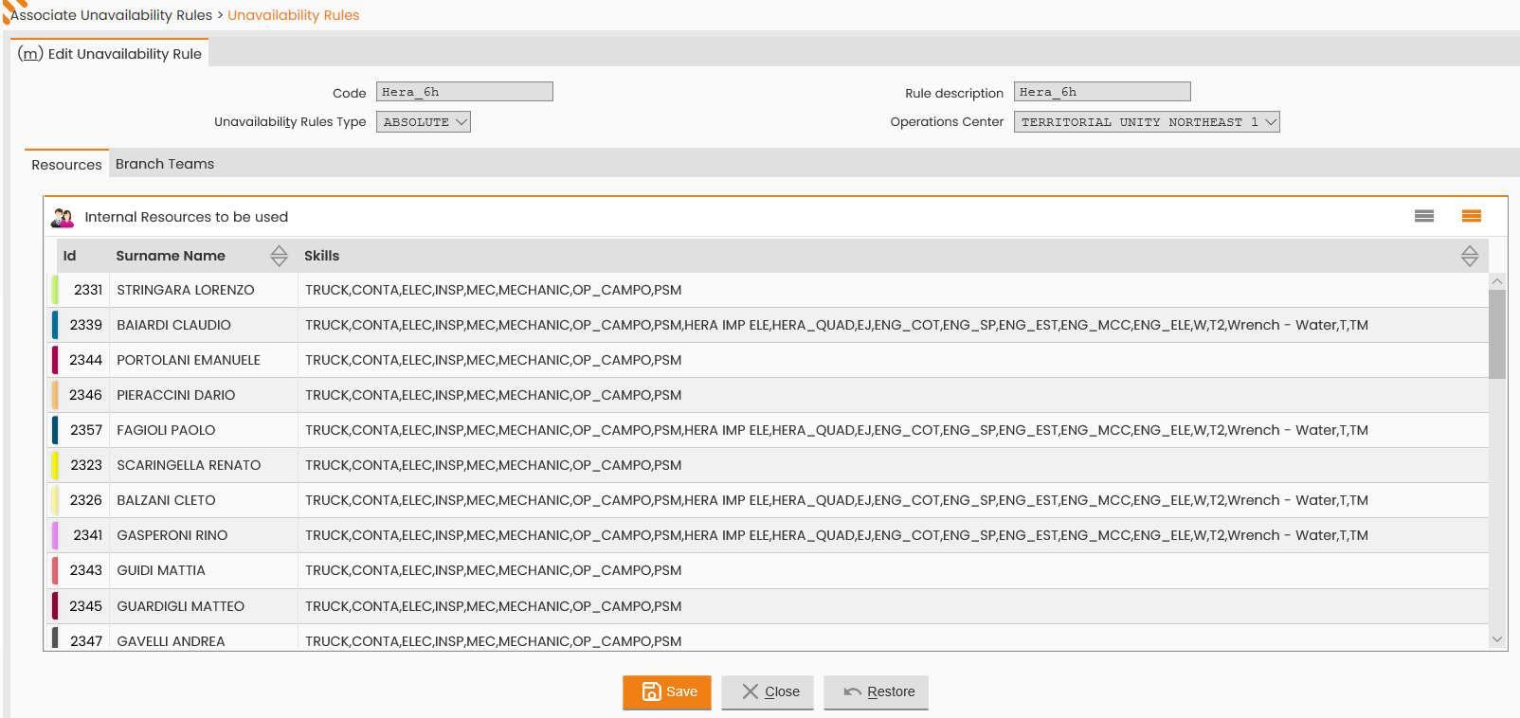Click violet color marker of GASPERONI RINO
The width and height of the screenshot is (1520, 718).
pos(55,535)
